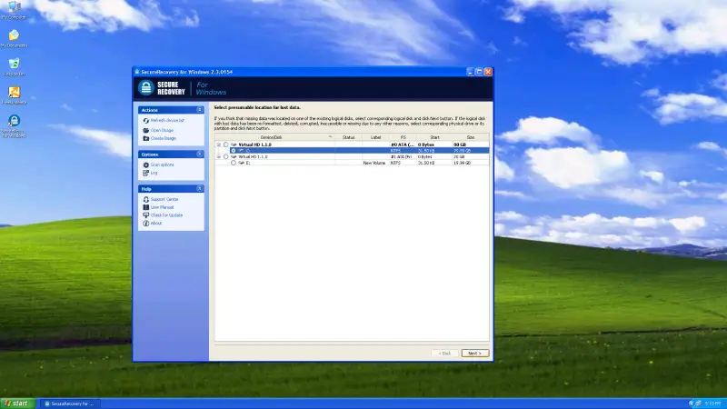Screen dimensions: 727x409
Task: Click the Refresh device list icon
Action: click(x=145, y=120)
